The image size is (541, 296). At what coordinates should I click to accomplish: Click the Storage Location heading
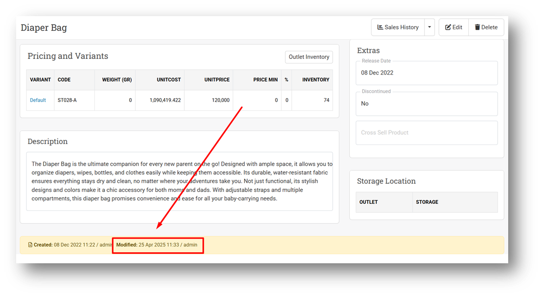click(386, 181)
